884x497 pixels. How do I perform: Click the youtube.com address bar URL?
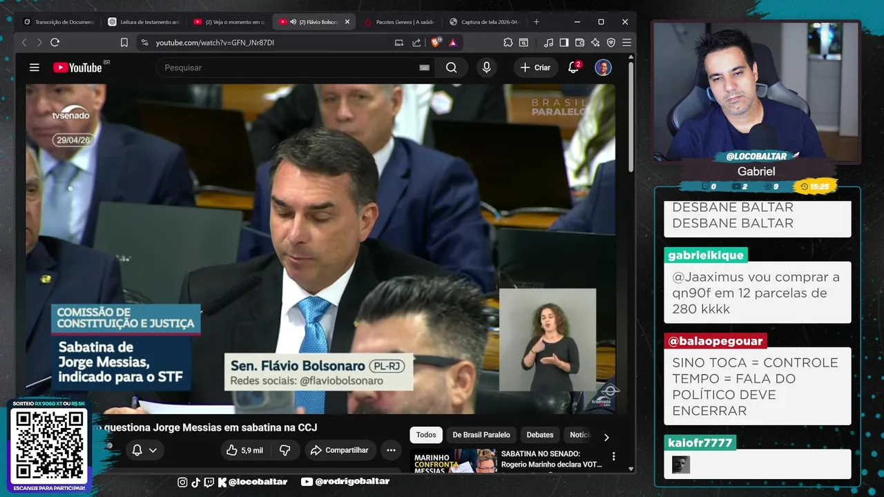(215, 43)
